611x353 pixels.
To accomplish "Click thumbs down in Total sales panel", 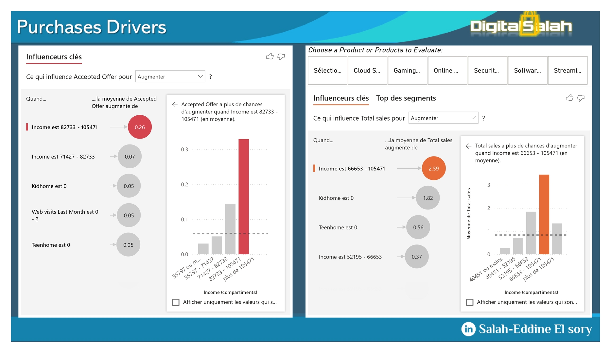I will click(x=581, y=98).
